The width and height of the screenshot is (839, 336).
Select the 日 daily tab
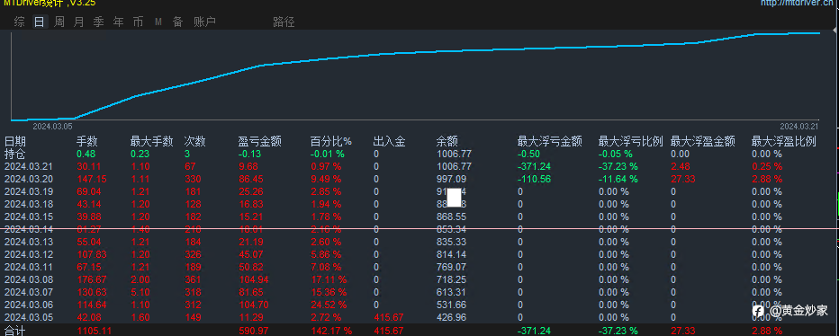39,22
